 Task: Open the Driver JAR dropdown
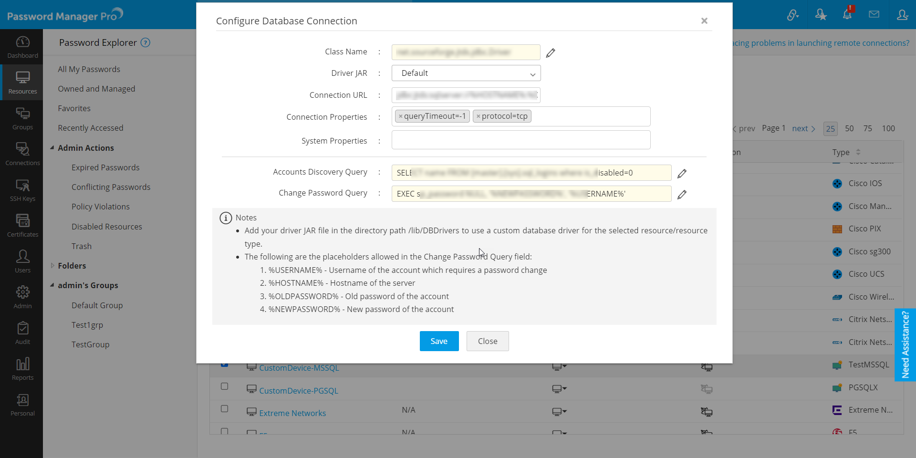coord(466,73)
